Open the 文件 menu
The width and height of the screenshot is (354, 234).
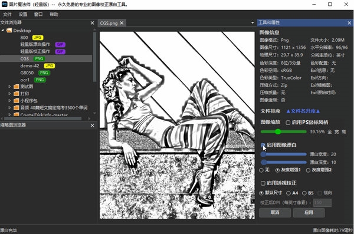click(x=7, y=15)
